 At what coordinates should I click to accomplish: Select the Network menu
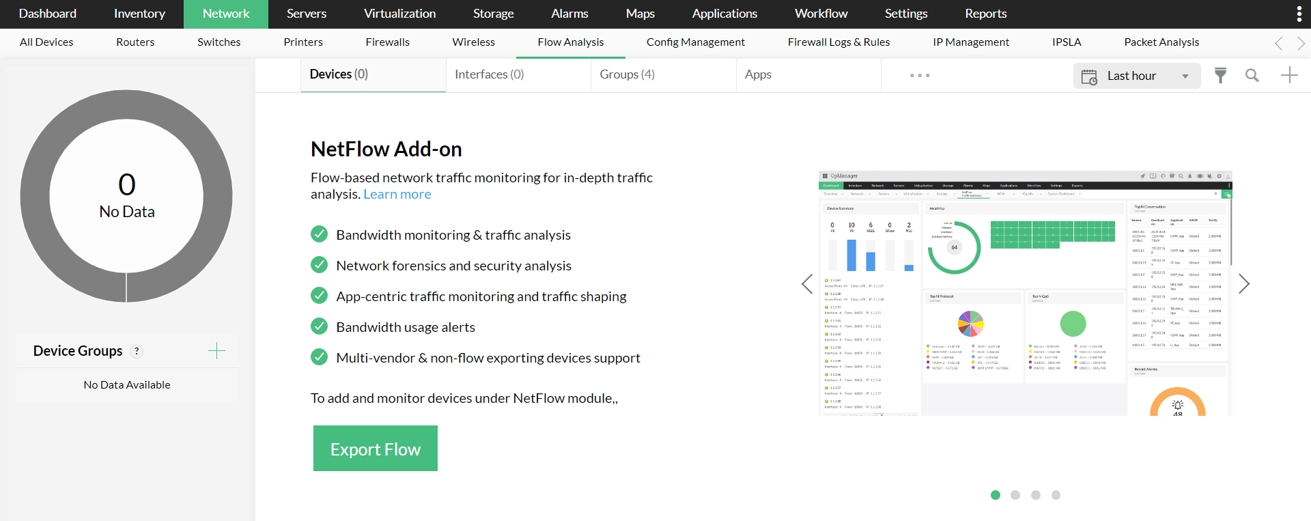[226, 14]
